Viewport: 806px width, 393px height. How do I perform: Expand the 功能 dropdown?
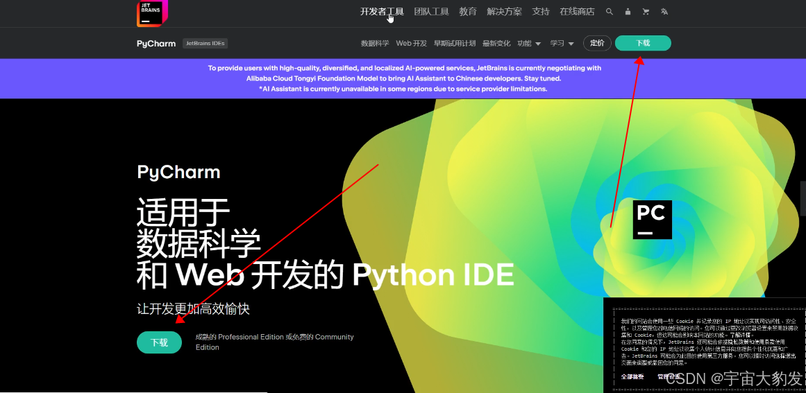point(529,44)
